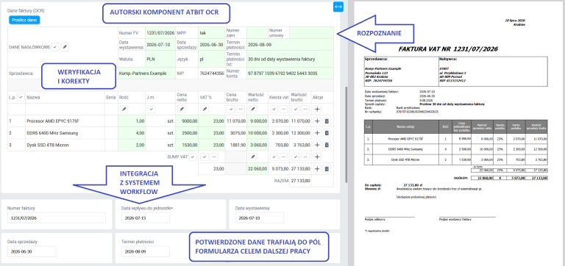Click the Wartość netto sum 22 060,00
The image size is (565, 266).
pyautogui.click(x=257, y=168)
